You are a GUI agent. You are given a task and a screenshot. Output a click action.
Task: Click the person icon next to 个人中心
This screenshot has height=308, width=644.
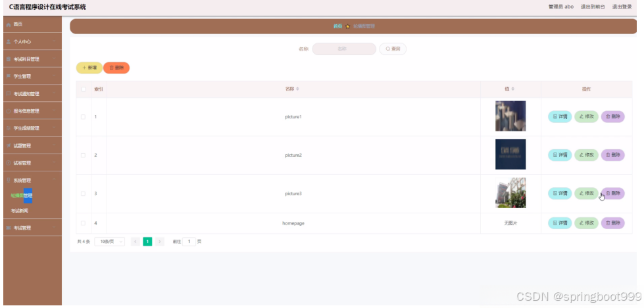click(8, 42)
